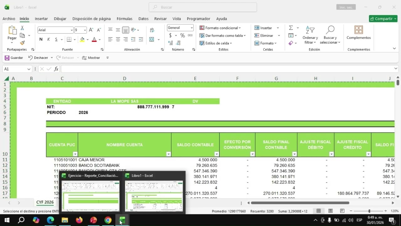Click merge and center cells icon
The width and height of the screenshot is (401, 226).
[x=152, y=39]
